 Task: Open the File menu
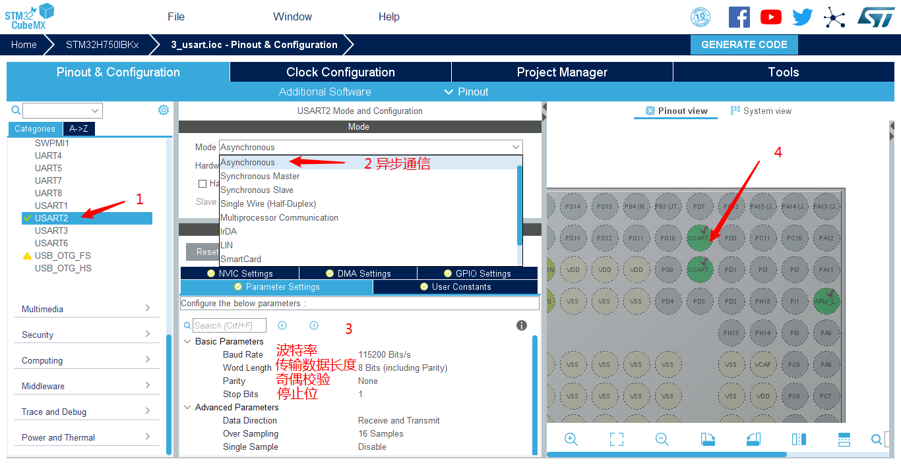coord(176,17)
